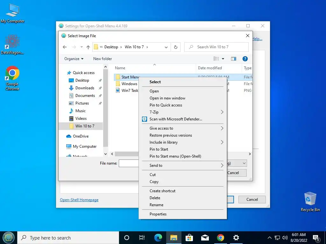The width and height of the screenshot is (326, 244).
Task: Open the Organize menu
Action: point(74,59)
